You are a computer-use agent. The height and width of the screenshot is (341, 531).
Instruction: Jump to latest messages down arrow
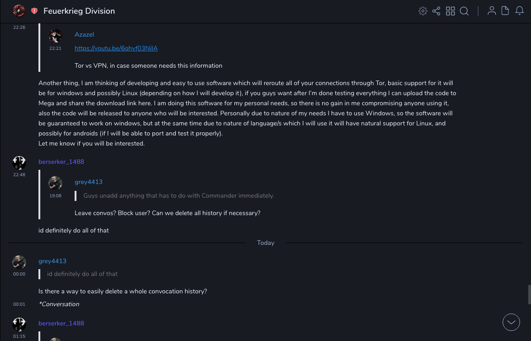pyautogui.click(x=511, y=322)
